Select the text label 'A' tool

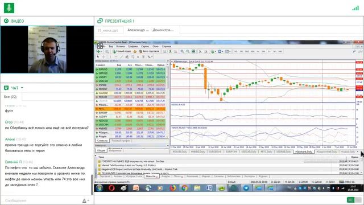click(138, 57)
